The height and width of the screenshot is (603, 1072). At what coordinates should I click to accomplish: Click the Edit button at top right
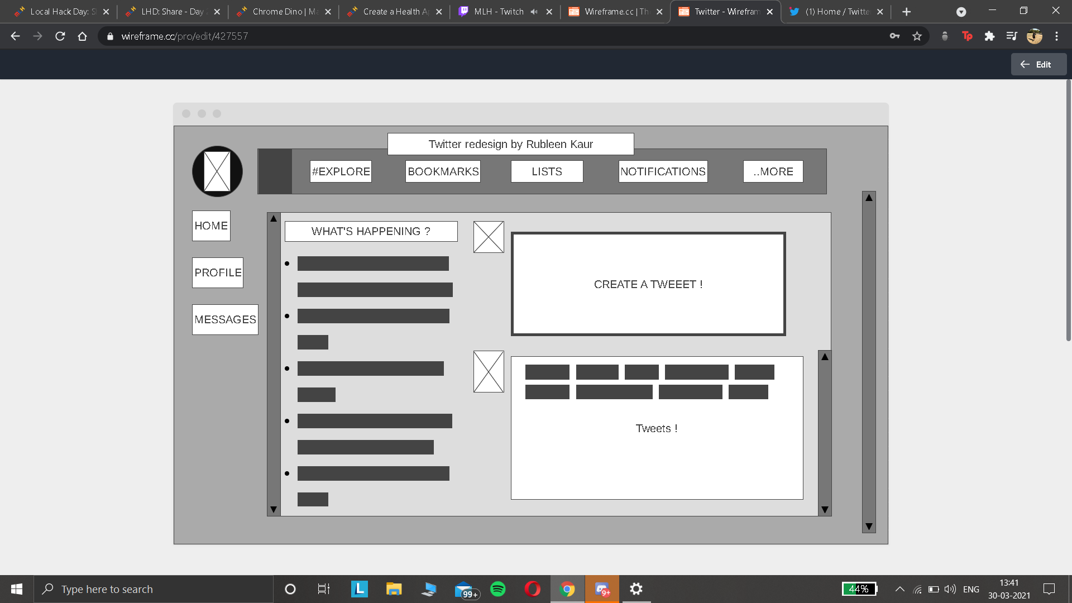point(1038,64)
